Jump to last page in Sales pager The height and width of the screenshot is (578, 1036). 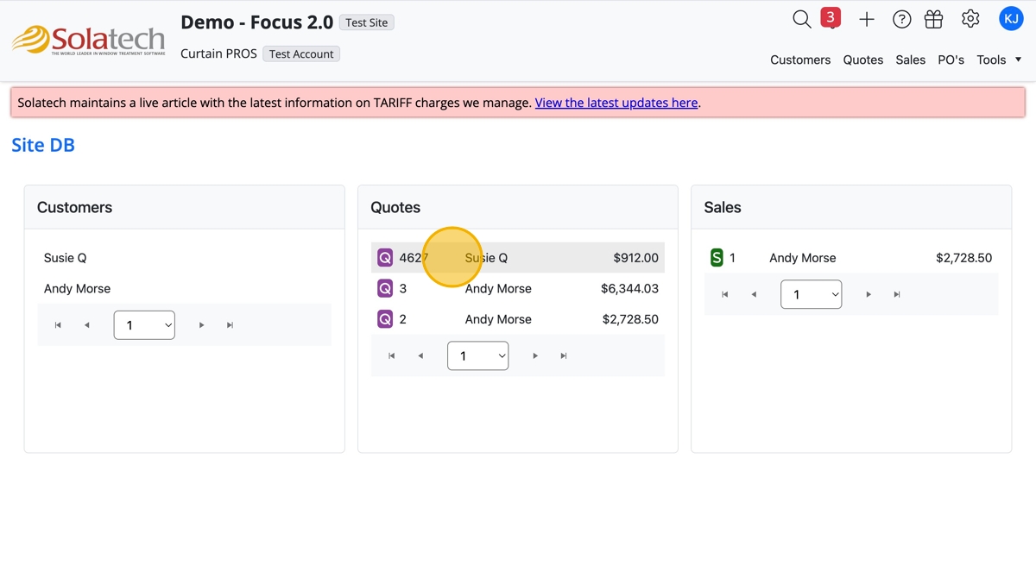[897, 294]
